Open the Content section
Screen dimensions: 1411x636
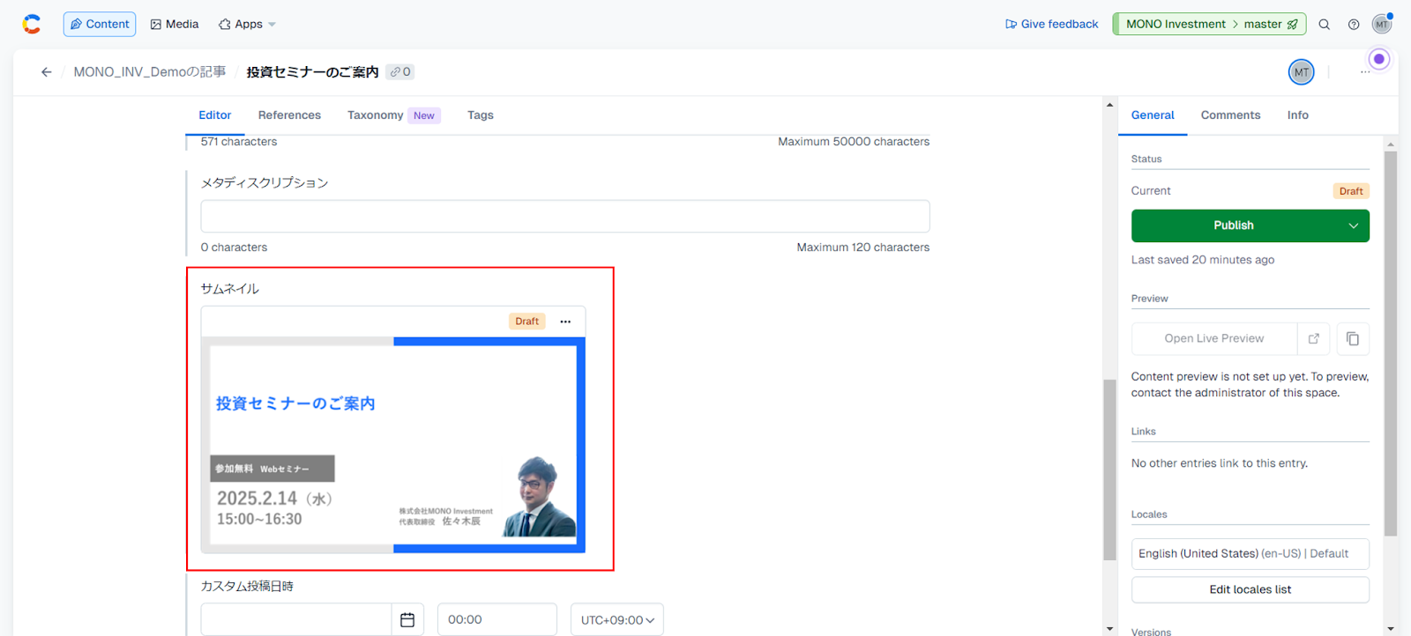click(x=100, y=25)
